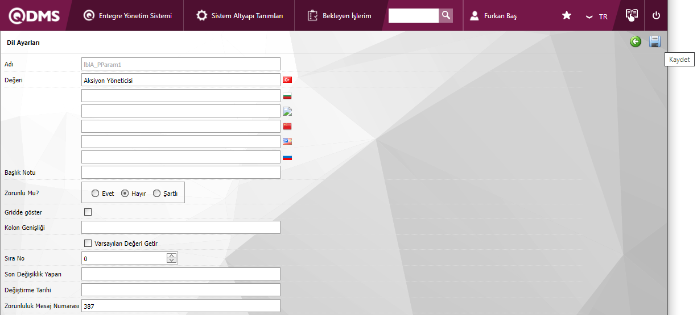Click the Bulgarian flag icon
The width and height of the screenshot is (697, 315).
tap(287, 95)
